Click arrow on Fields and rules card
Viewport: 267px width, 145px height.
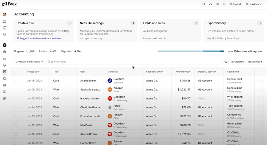[196, 23]
